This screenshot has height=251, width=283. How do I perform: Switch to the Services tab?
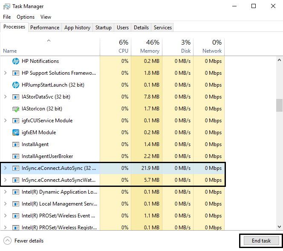(163, 28)
